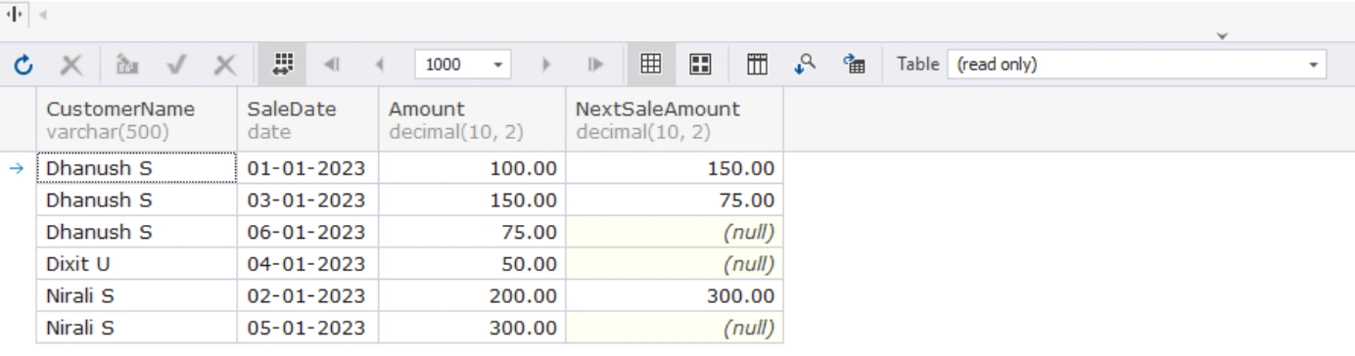
Task: Sort by Amount column header
Action: point(472,119)
